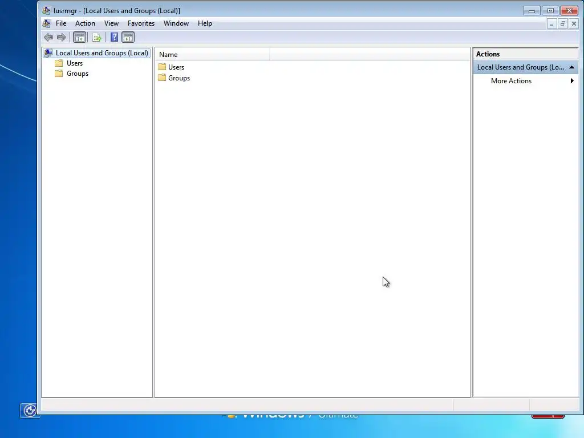Screen dimensions: 584x438
Task: Expand More Actions submenu arrow
Action: click(x=572, y=81)
